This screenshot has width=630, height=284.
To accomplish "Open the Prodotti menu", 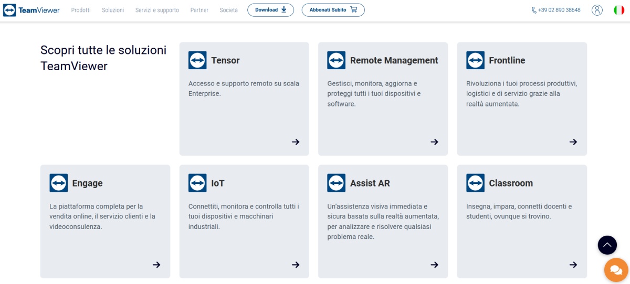I will tap(81, 10).
